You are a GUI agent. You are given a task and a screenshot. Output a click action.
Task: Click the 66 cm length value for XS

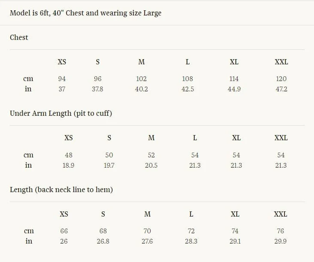point(64,231)
